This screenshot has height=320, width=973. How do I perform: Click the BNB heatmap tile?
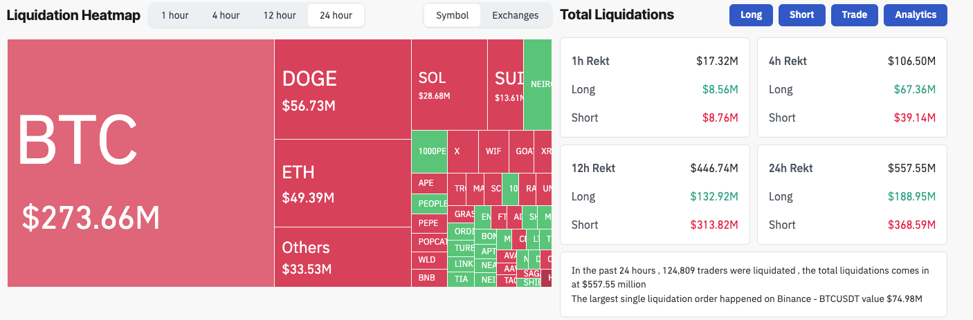click(429, 278)
